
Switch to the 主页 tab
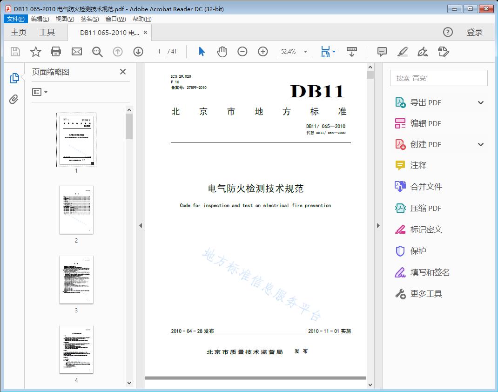click(18, 32)
